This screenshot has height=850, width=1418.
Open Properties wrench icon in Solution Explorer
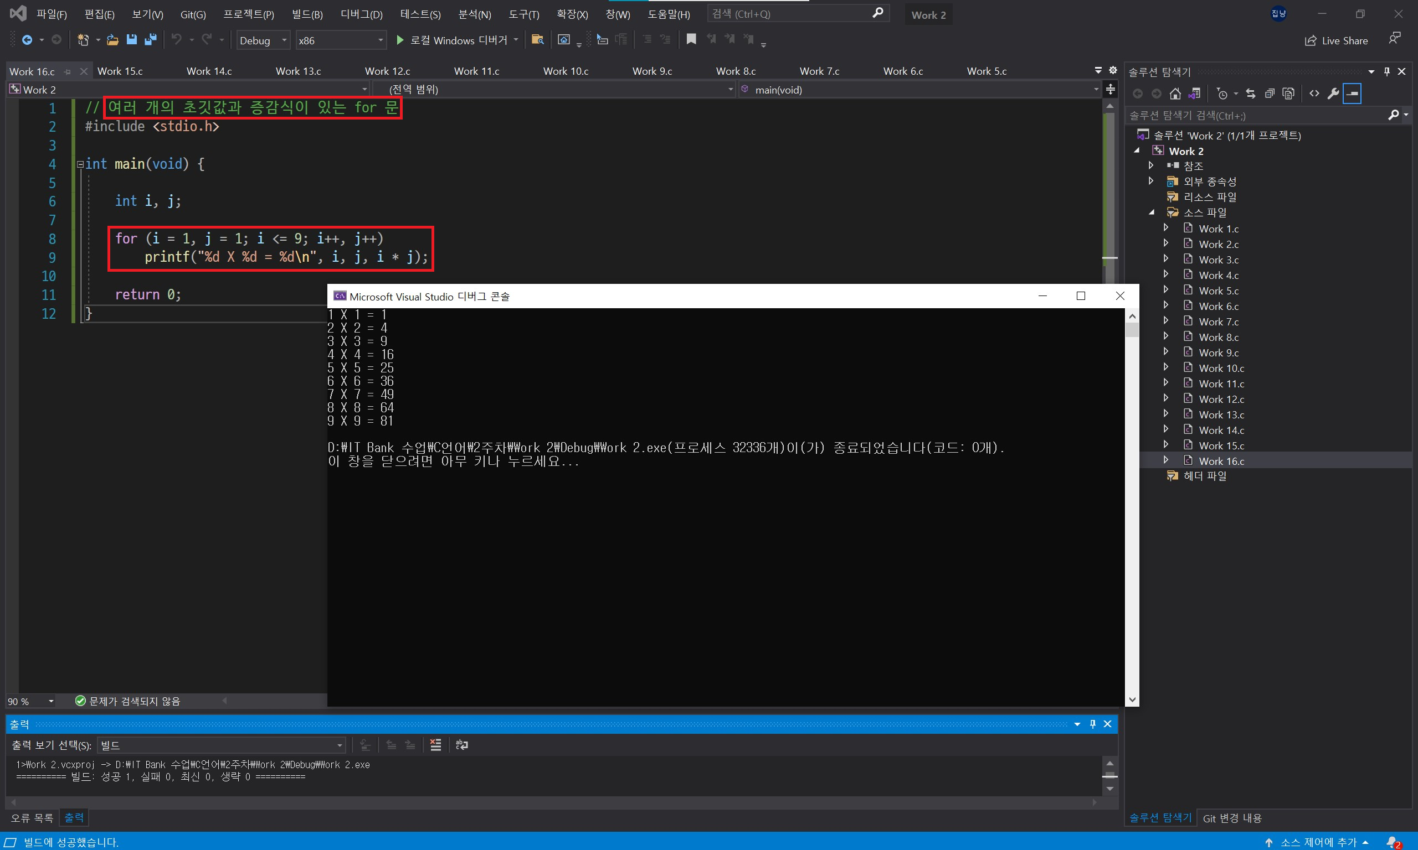pos(1333,94)
